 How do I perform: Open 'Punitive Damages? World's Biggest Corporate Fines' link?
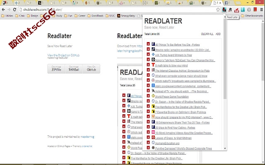coord(183,148)
